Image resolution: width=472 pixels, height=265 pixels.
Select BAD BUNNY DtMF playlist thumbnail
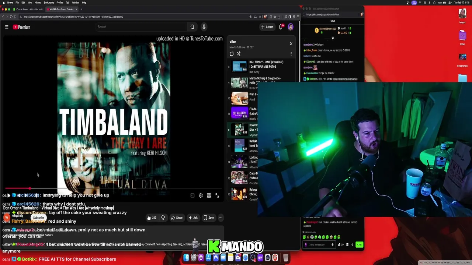tap(239, 67)
